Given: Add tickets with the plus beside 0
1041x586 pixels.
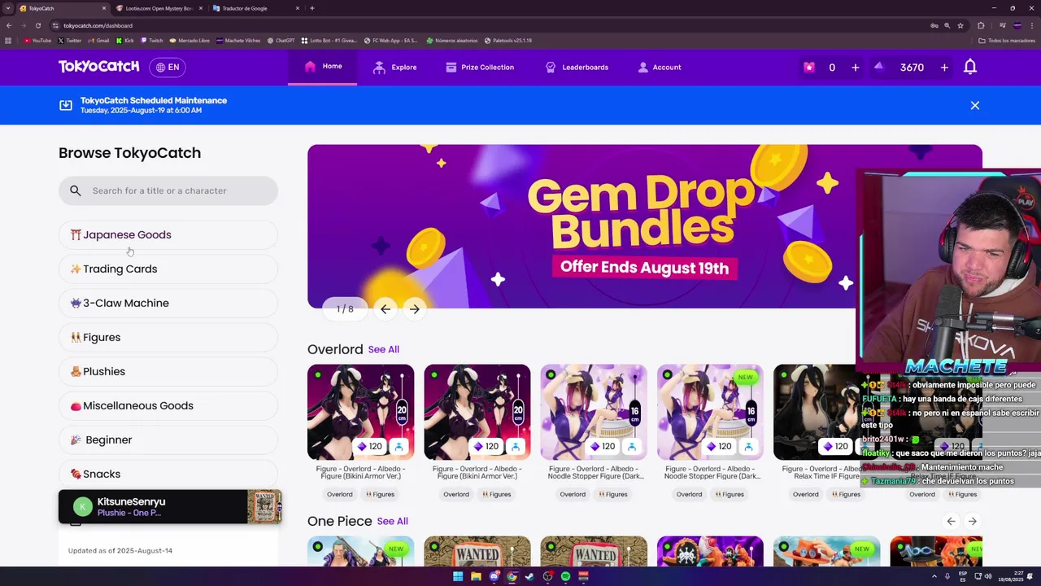Looking at the screenshot, I should tap(855, 68).
